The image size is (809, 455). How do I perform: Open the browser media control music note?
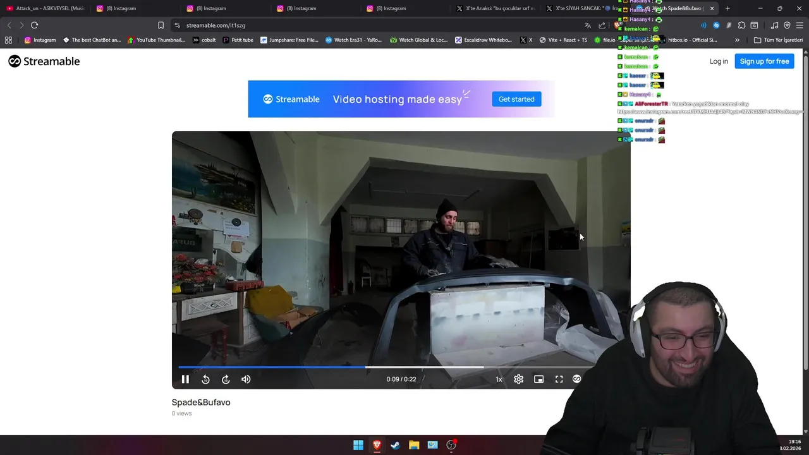coord(774,25)
